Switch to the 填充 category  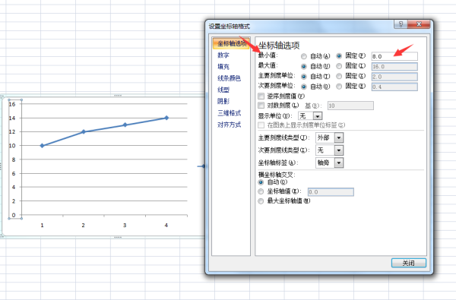223,67
